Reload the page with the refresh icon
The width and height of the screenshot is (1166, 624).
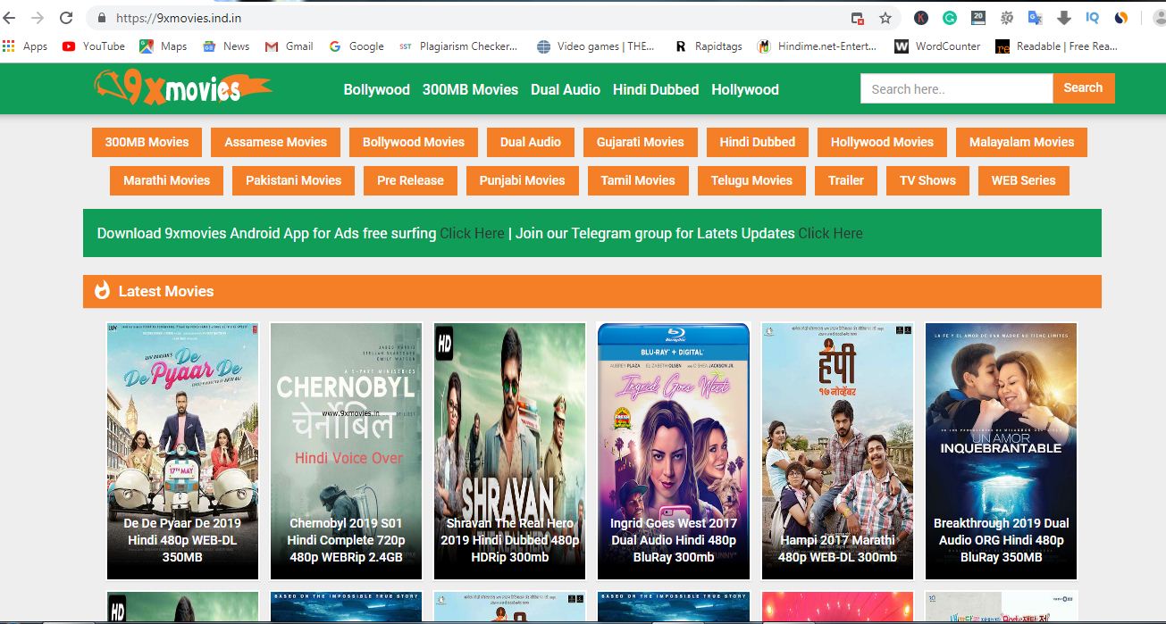click(66, 18)
